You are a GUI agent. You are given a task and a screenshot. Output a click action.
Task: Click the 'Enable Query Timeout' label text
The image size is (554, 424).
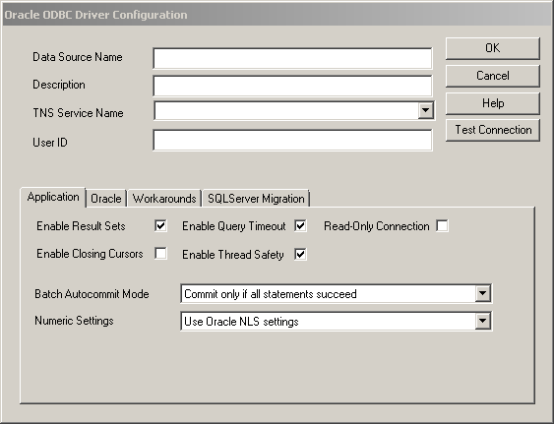point(234,226)
